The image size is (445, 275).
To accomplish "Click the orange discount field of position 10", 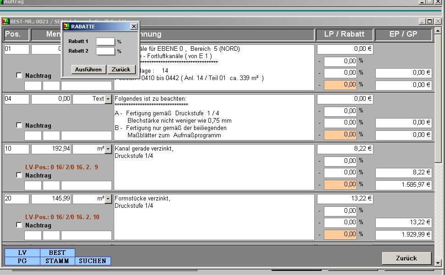I will coord(340,185).
